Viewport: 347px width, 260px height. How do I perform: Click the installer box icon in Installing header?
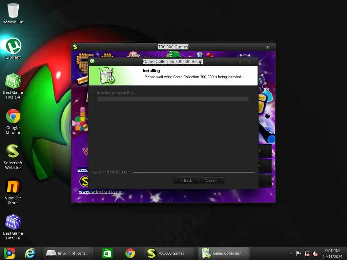pyautogui.click(x=107, y=75)
